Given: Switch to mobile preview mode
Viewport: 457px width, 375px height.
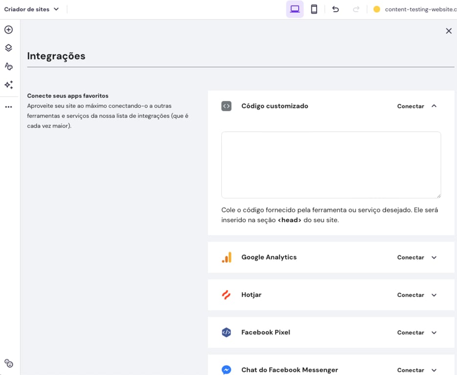Looking at the screenshot, I should [313, 9].
